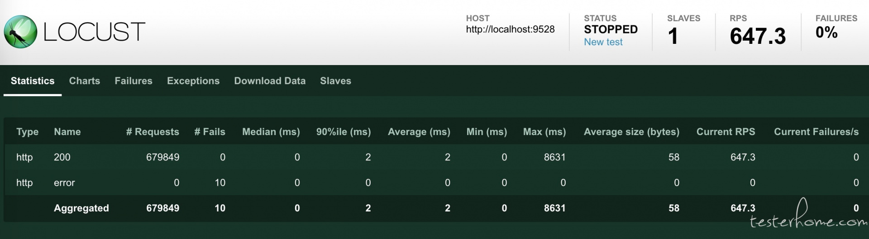This screenshot has height=239, width=869.
Task: Start a New test link
Action: pyautogui.click(x=603, y=42)
